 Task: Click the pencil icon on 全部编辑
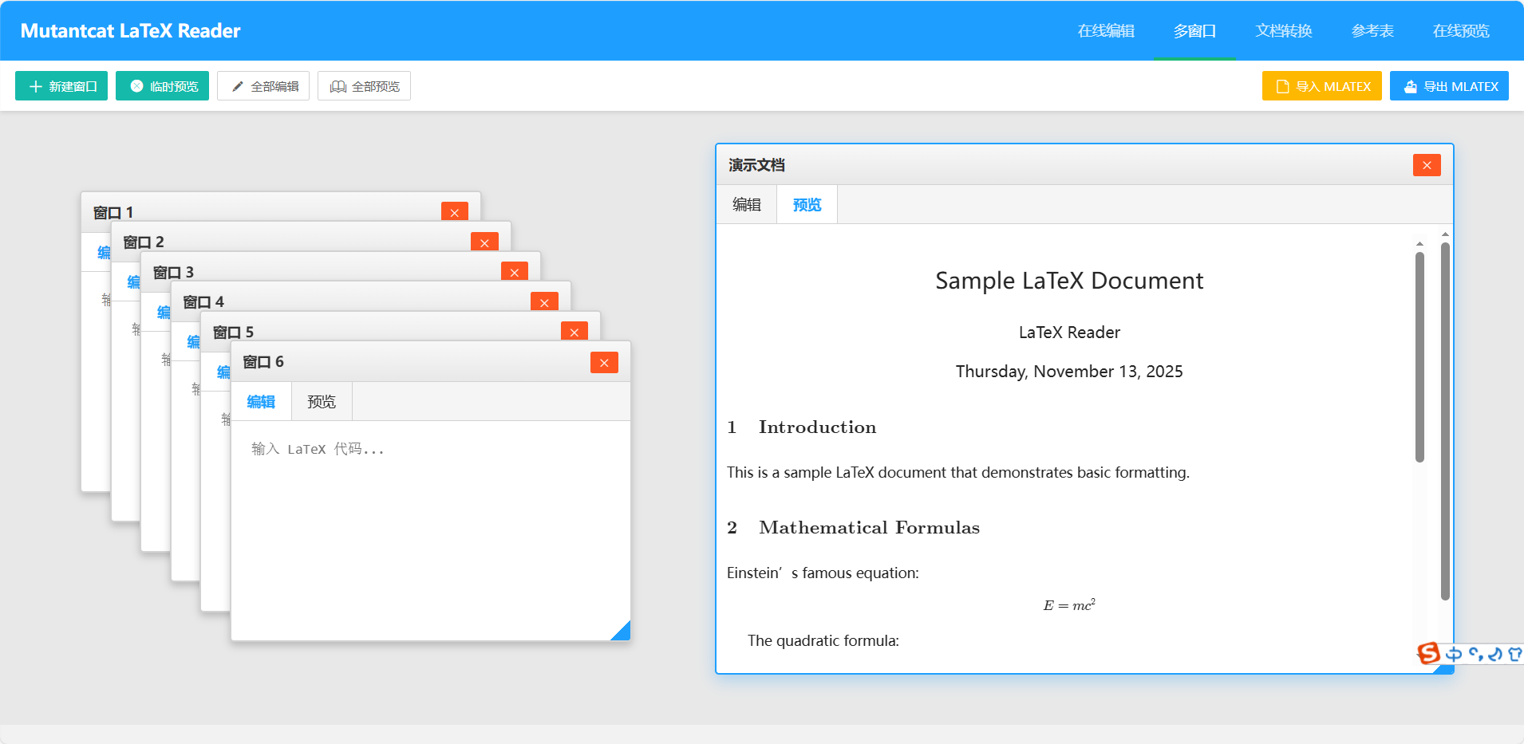click(237, 86)
